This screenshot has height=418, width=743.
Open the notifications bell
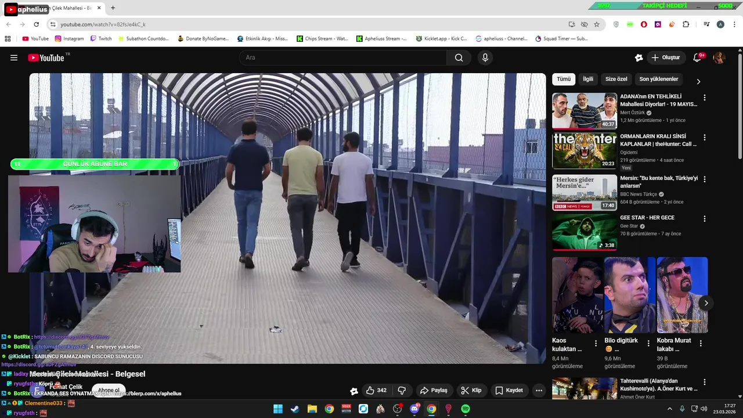(x=698, y=57)
